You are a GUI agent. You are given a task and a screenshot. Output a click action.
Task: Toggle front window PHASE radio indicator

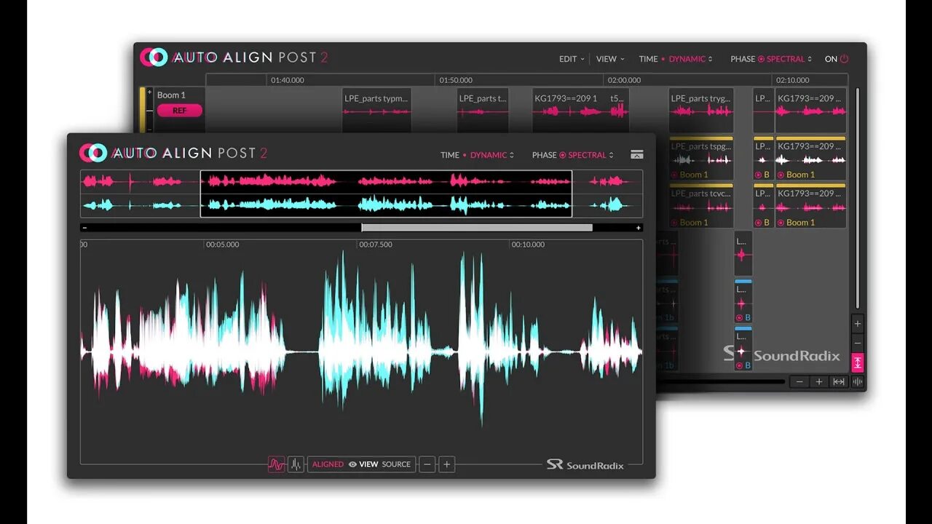pos(563,155)
